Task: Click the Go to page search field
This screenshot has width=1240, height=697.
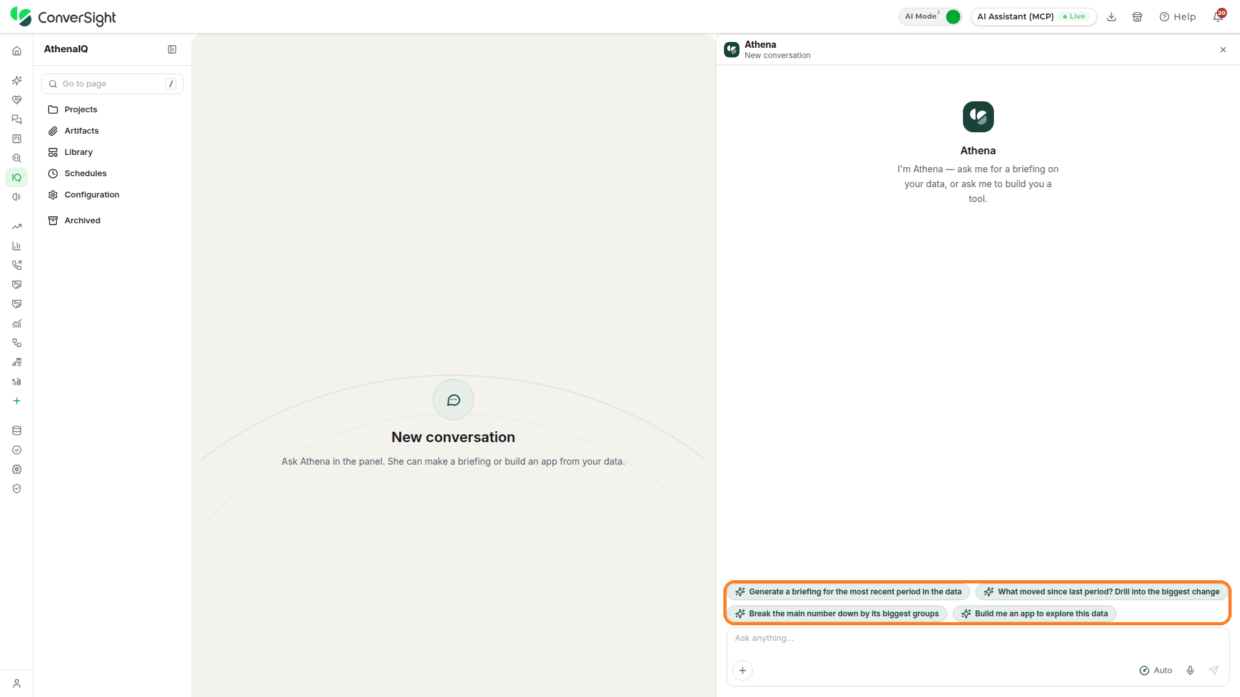Action: click(x=112, y=84)
